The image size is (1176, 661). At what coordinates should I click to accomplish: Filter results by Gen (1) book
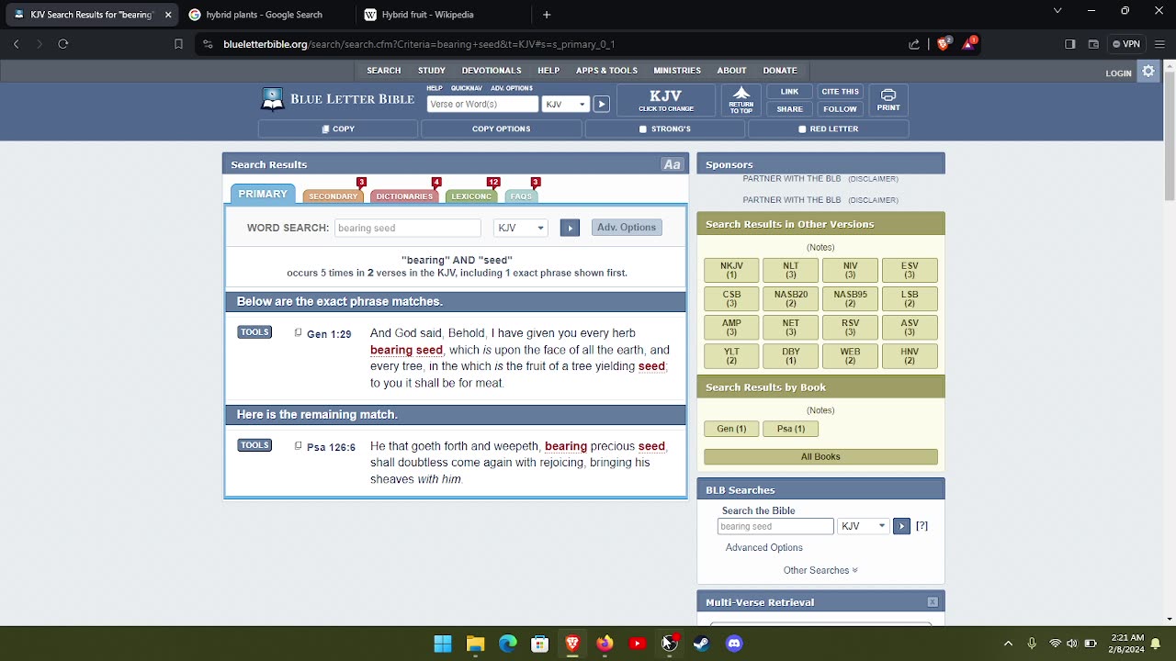(731, 429)
